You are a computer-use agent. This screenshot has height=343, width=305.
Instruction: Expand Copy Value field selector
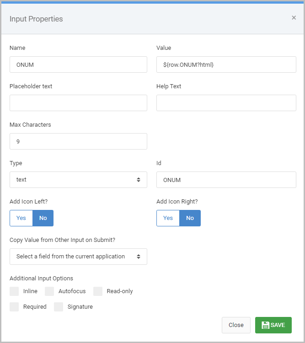click(x=78, y=257)
